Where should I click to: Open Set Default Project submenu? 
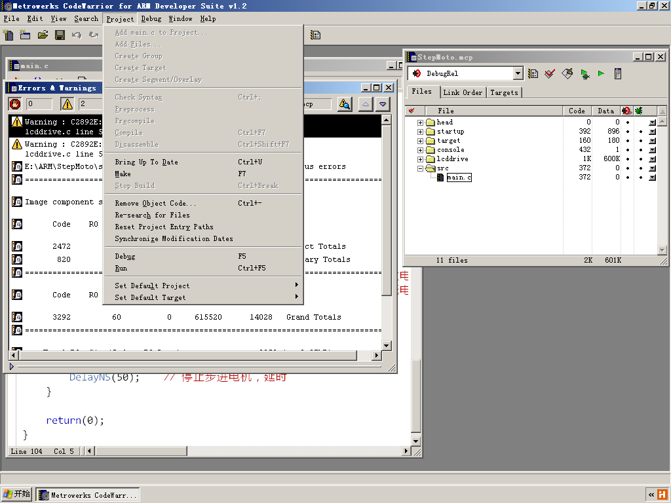203,286
